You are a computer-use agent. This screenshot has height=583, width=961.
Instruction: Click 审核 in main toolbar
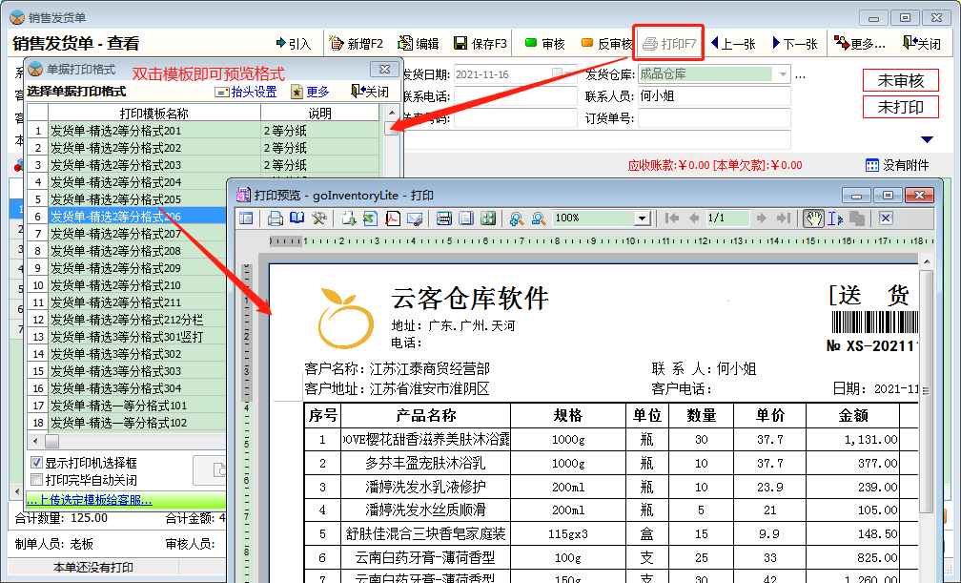tap(545, 44)
